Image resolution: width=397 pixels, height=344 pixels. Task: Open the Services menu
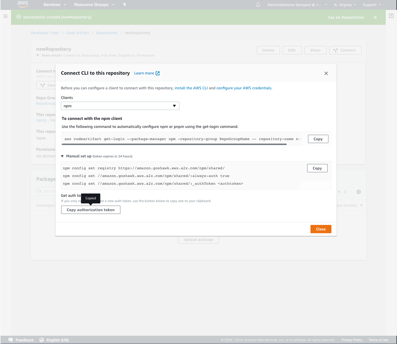coord(55,5)
